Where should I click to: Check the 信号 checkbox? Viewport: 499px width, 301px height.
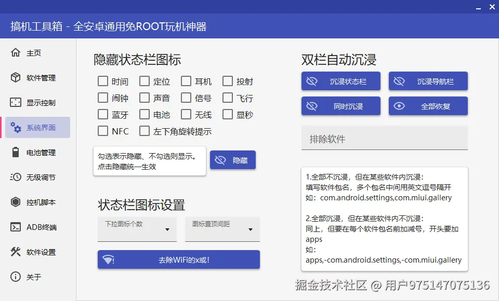pos(186,98)
